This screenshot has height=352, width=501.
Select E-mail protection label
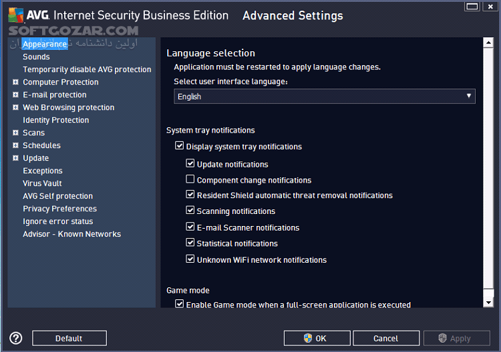coord(55,95)
